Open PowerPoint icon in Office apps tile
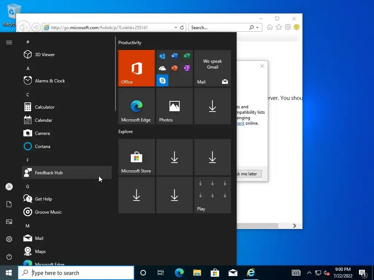 [x=174, y=68]
